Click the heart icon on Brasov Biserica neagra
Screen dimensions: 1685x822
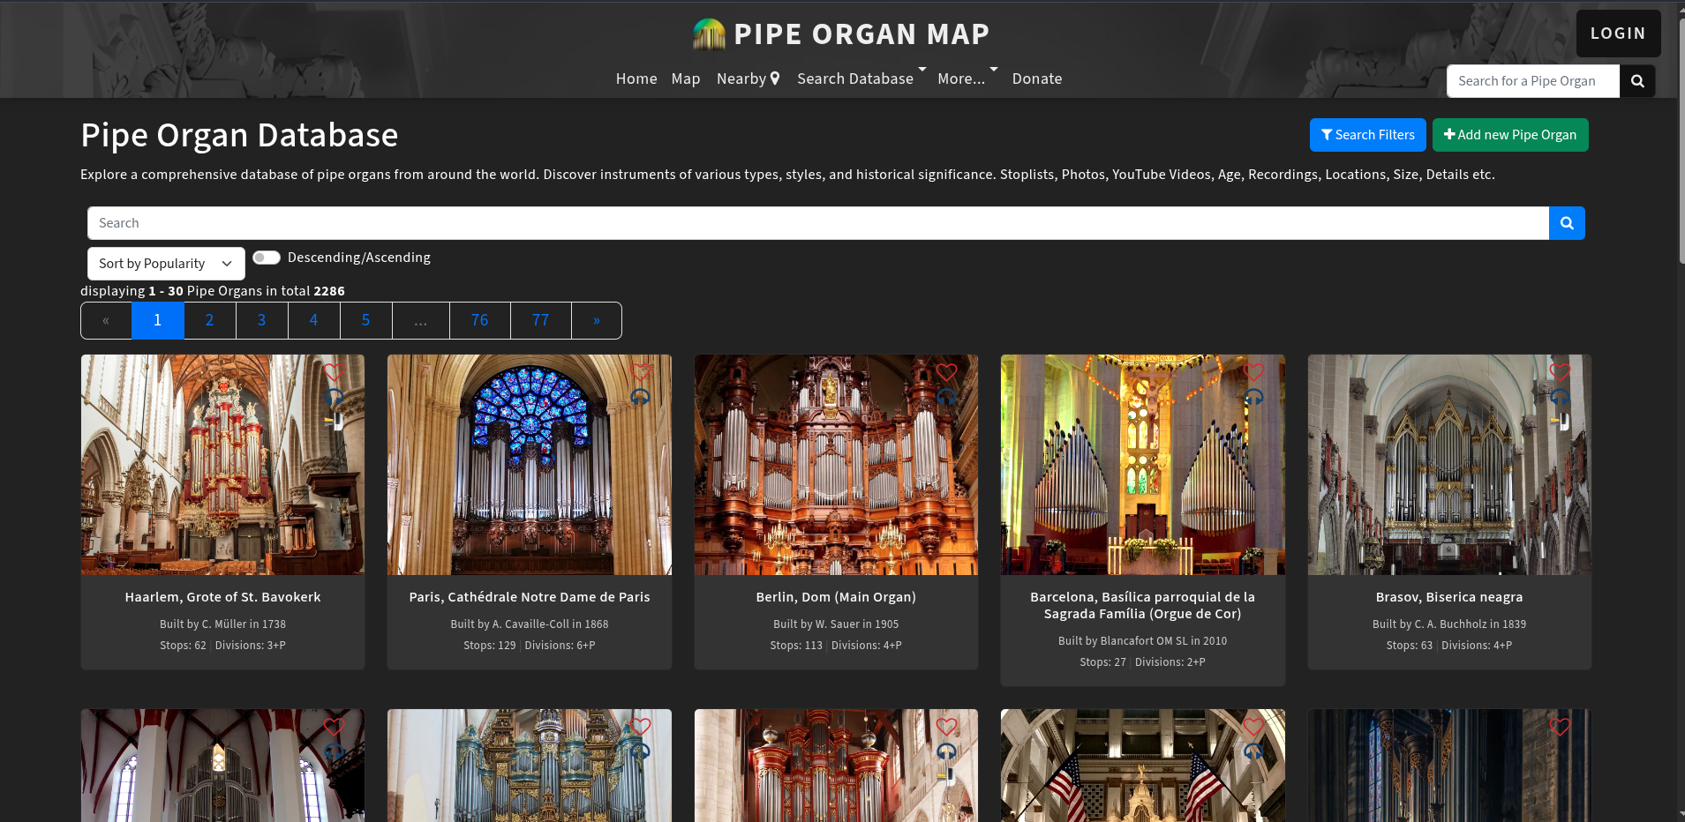coord(1560,372)
